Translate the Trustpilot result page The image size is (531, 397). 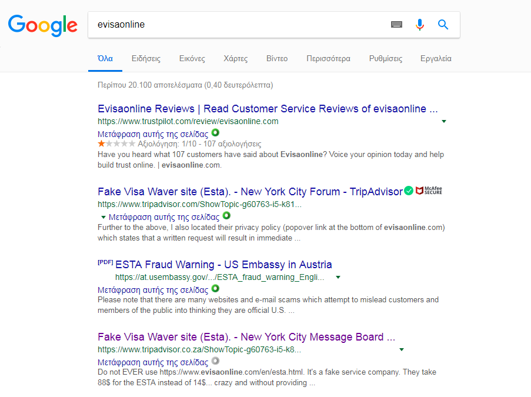[153, 134]
